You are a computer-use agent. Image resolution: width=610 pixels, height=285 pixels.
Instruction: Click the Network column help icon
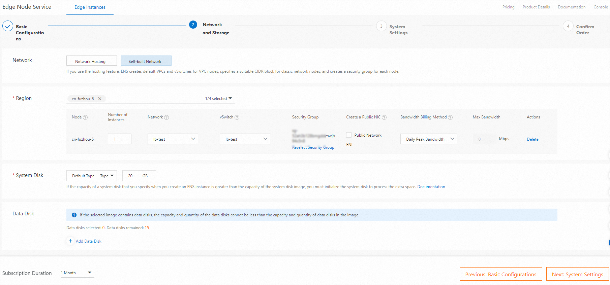click(x=166, y=117)
